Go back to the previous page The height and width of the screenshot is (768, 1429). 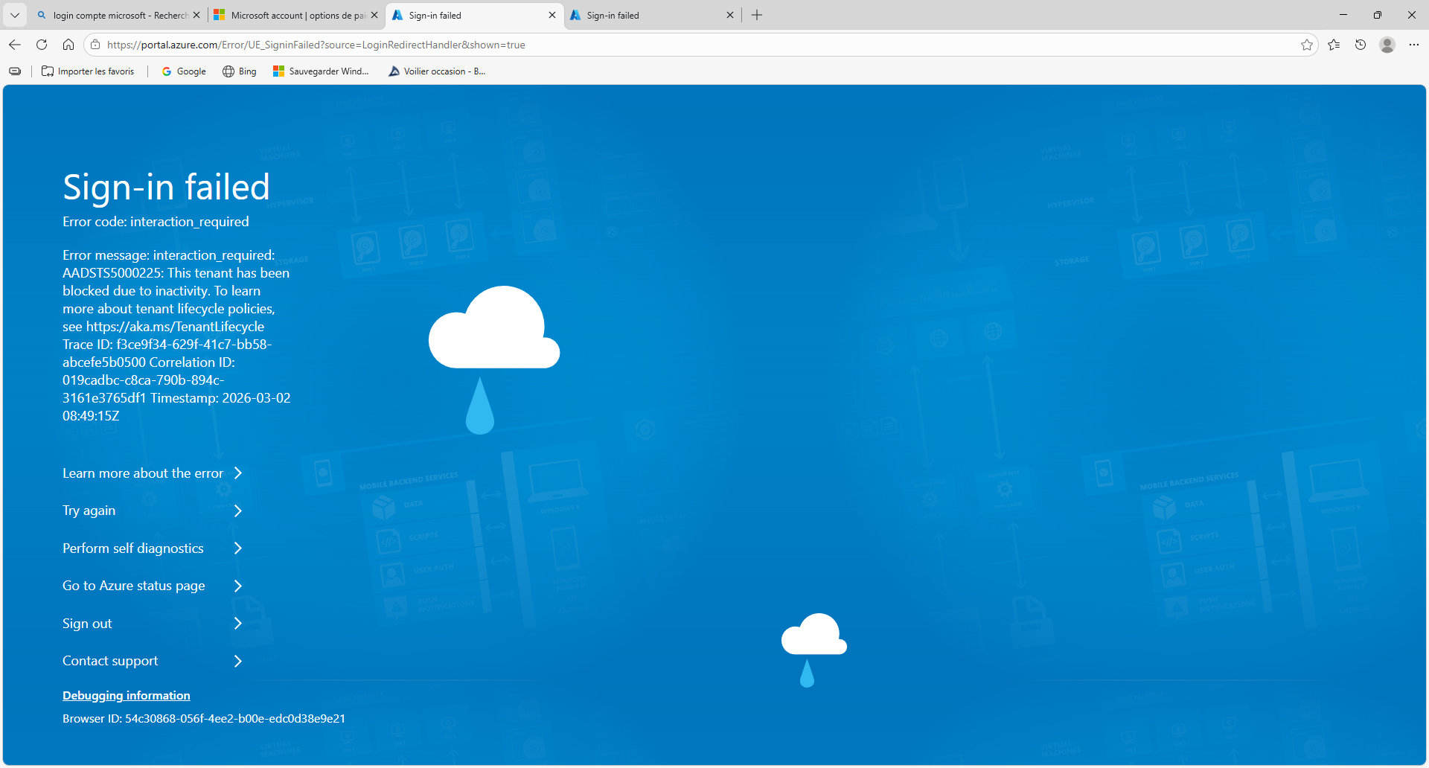click(x=15, y=45)
